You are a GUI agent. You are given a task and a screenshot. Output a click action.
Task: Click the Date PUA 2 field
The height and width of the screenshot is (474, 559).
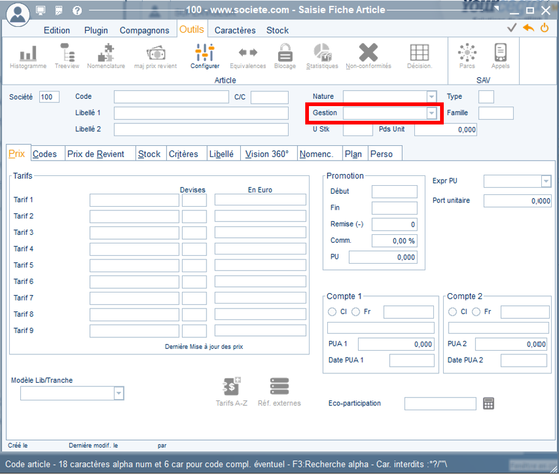tap(523, 361)
